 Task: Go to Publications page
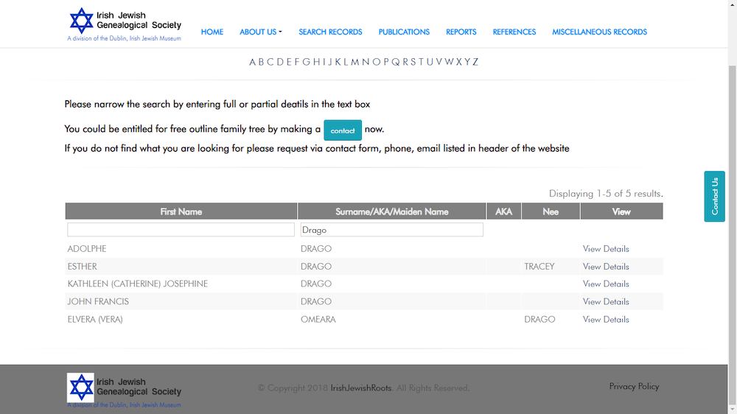click(404, 32)
